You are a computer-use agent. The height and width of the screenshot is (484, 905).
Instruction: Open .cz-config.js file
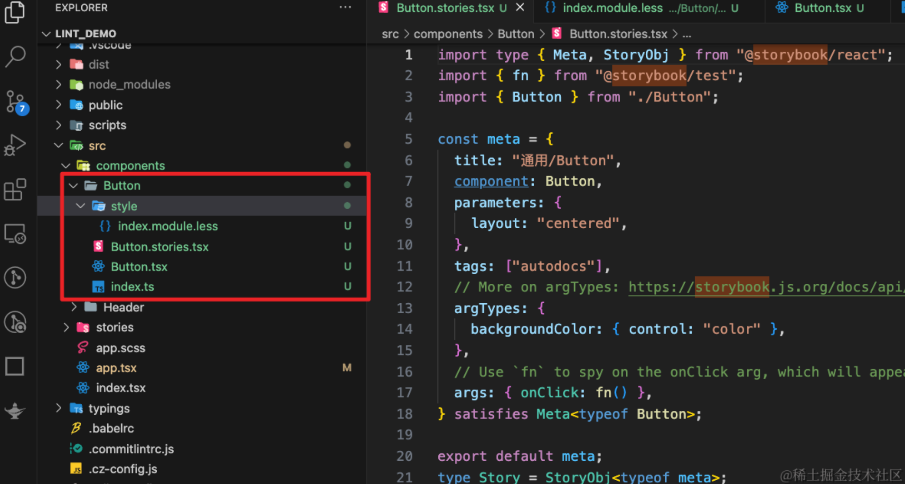click(123, 469)
